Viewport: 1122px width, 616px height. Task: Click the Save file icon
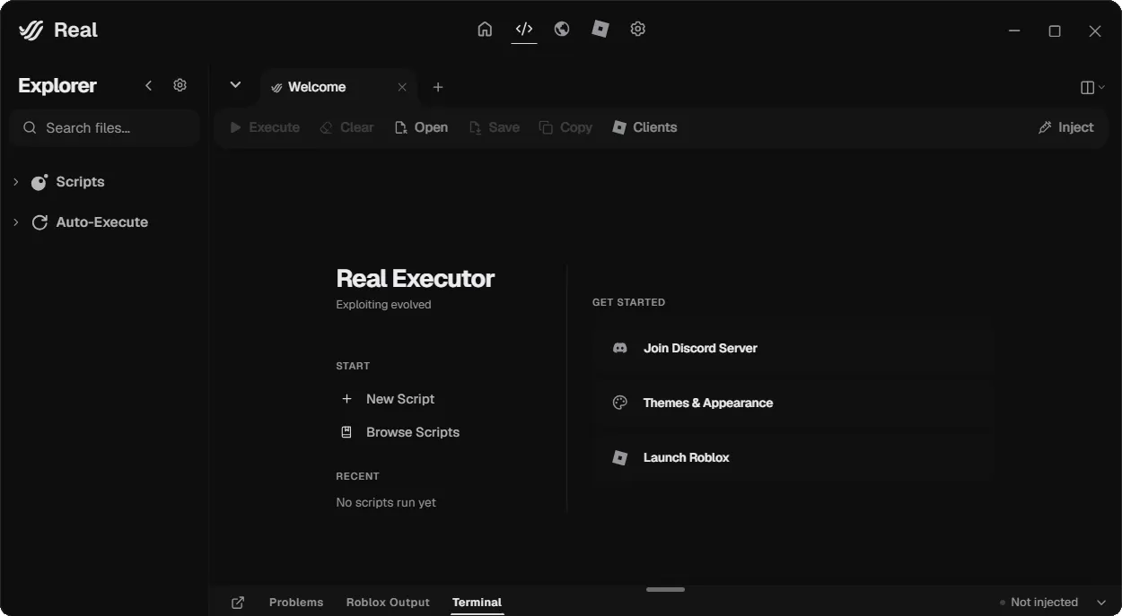476,127
